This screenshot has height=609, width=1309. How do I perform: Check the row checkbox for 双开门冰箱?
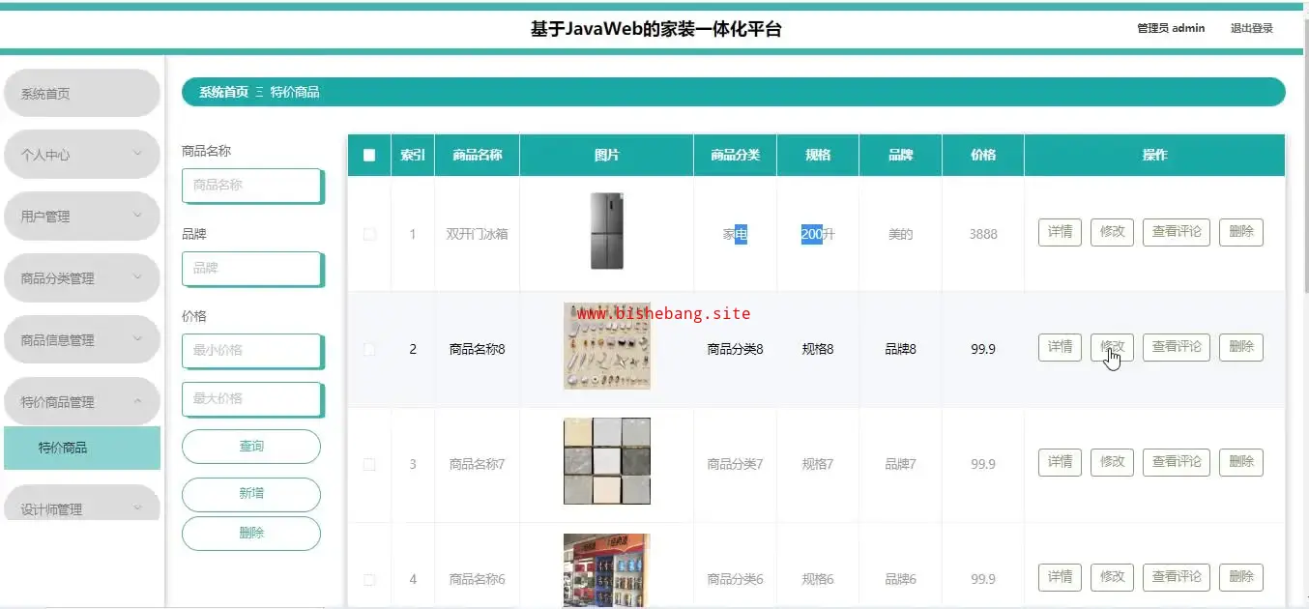point(369,234)
